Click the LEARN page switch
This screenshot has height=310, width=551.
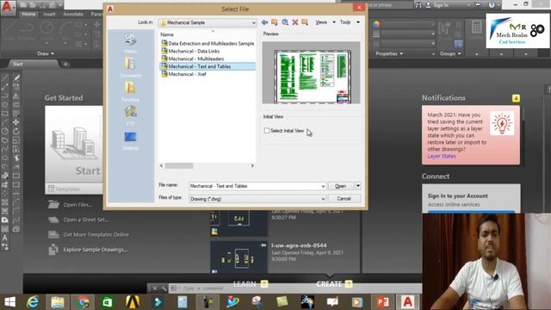coord(251,284)
